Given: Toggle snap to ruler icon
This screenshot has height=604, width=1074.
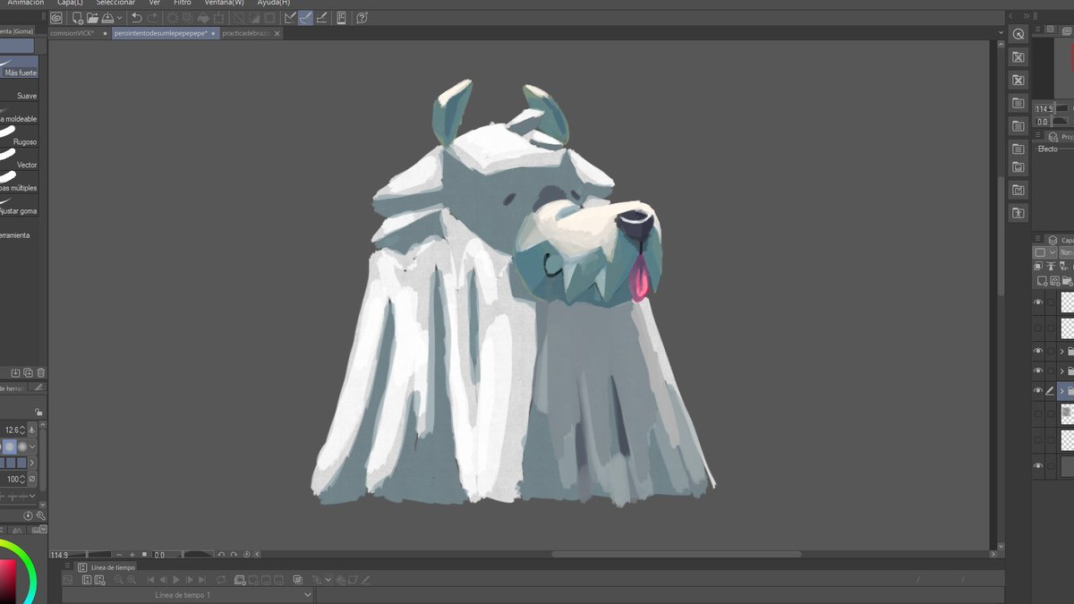Looking at the screenshot, I should click(290, 17).
